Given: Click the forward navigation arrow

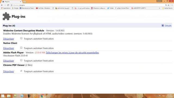Looking at the screenshot, I should point(5,5).
